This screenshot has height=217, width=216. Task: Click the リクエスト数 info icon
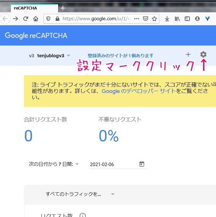tap(83, 215)
